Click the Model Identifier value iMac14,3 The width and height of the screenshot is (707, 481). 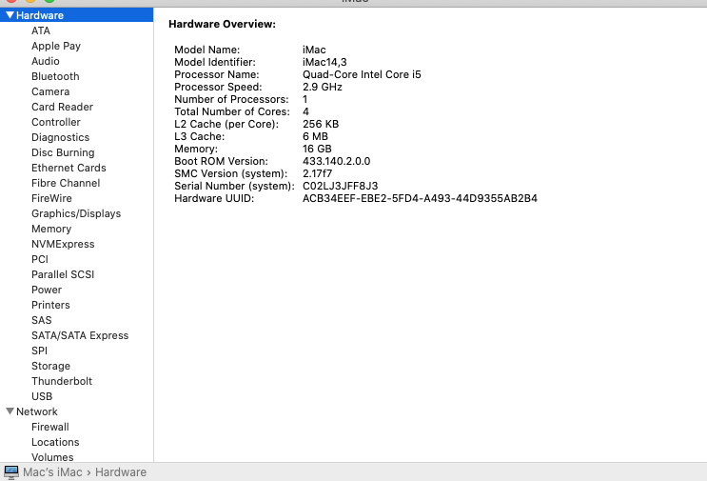(x=324, y=62)
